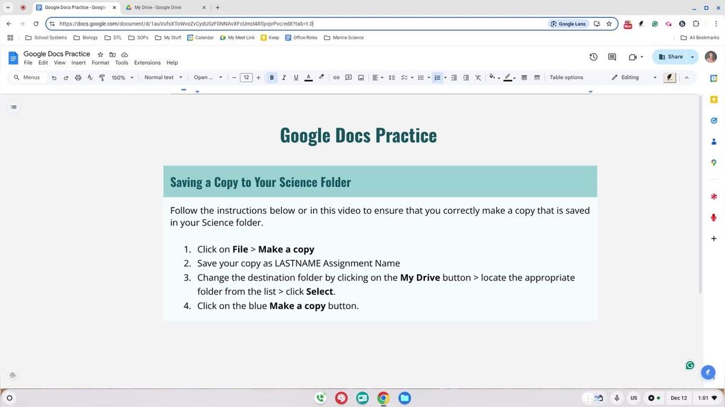Toggle the checklist formatting
This screenshot has height=407, width=725.
coord(404,77)
